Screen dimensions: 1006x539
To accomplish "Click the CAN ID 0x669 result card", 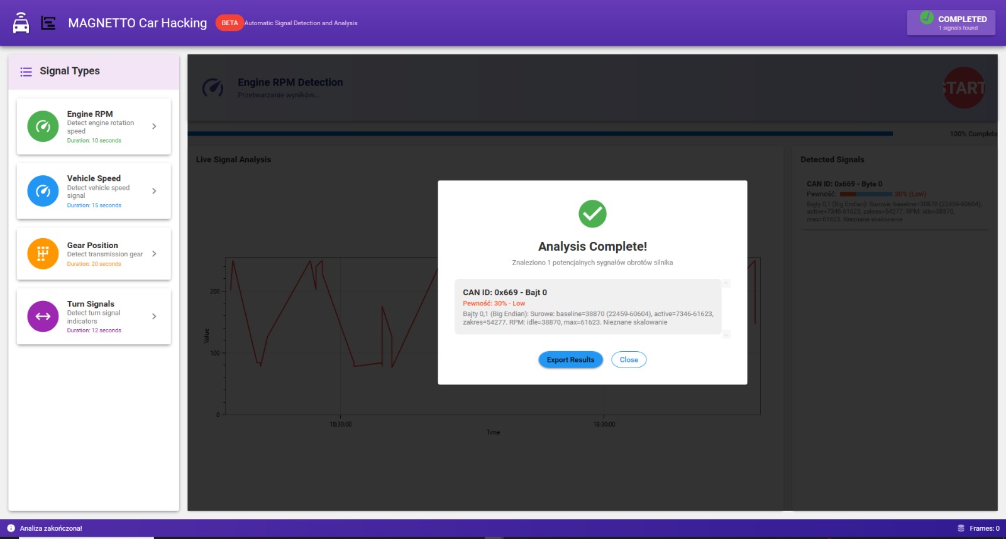I will click(587, 307).
